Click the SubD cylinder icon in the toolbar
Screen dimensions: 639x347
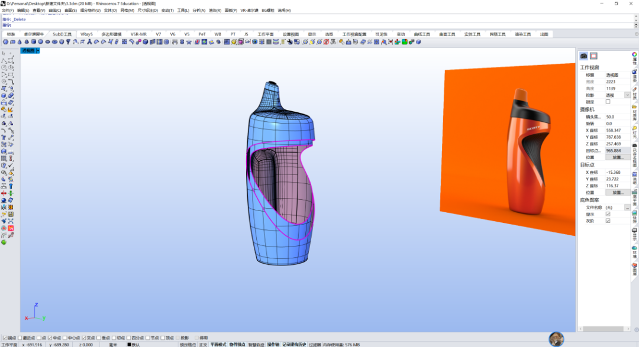[34, 42]
